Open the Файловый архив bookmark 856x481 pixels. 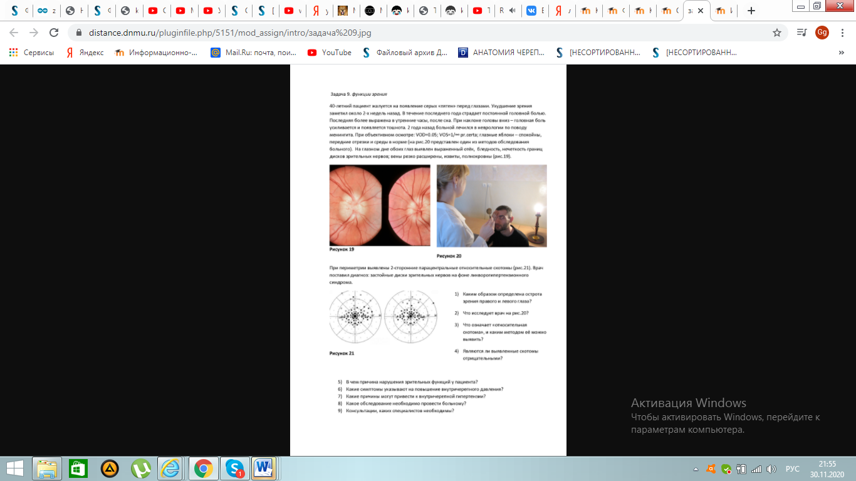click(x=405, y=53)
